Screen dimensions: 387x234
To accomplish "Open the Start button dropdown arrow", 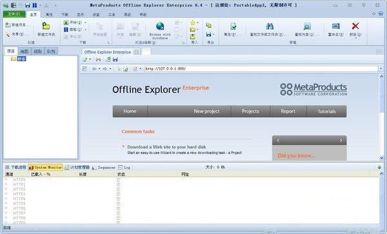I will [85, 23].
